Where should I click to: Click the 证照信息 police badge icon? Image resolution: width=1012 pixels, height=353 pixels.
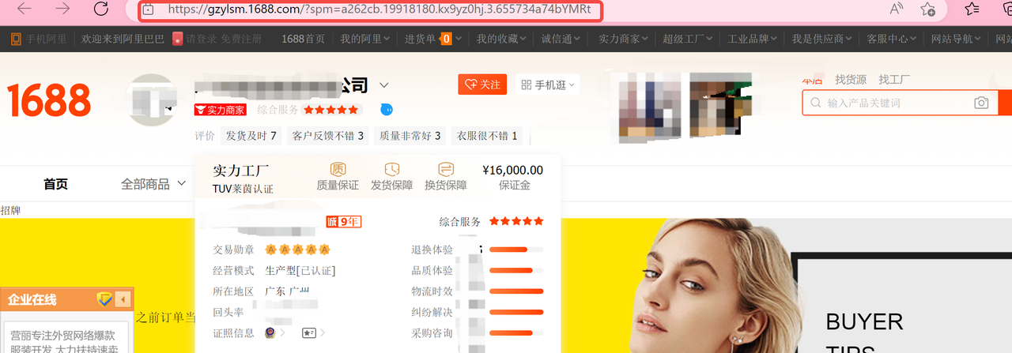tap(270, 333)
